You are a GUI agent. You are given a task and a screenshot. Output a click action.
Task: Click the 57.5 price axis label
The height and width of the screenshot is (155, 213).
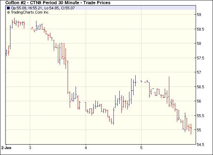coord(200,58)
